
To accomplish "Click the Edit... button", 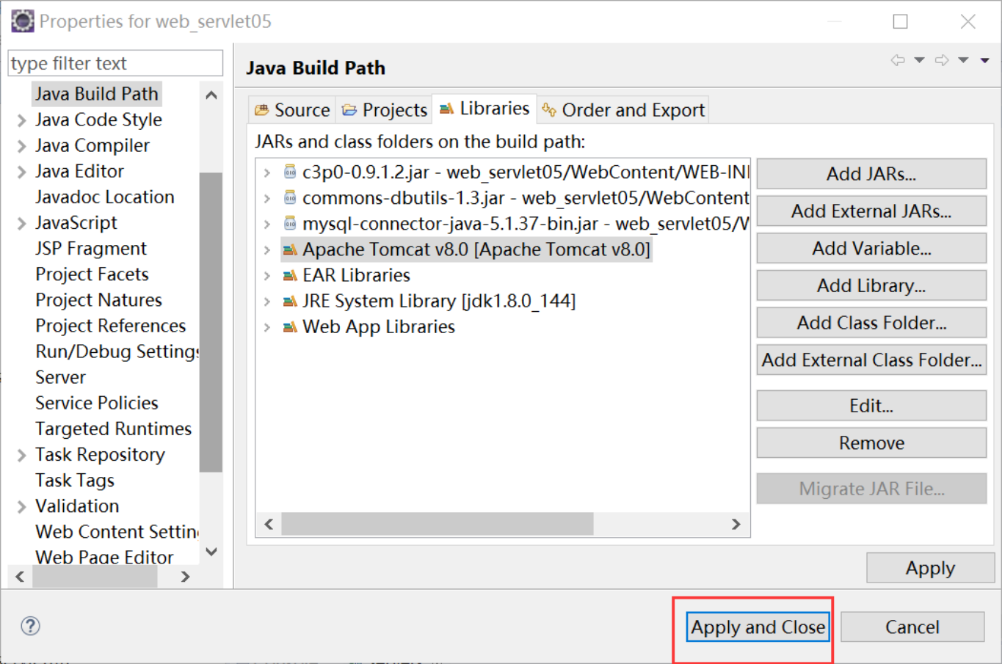I will [871, 406].
